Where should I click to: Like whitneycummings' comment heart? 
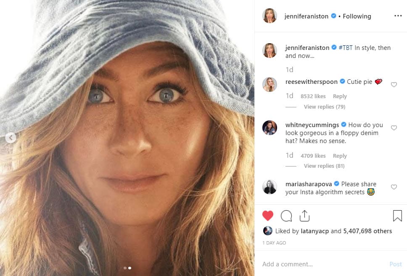tap(394, 128)
